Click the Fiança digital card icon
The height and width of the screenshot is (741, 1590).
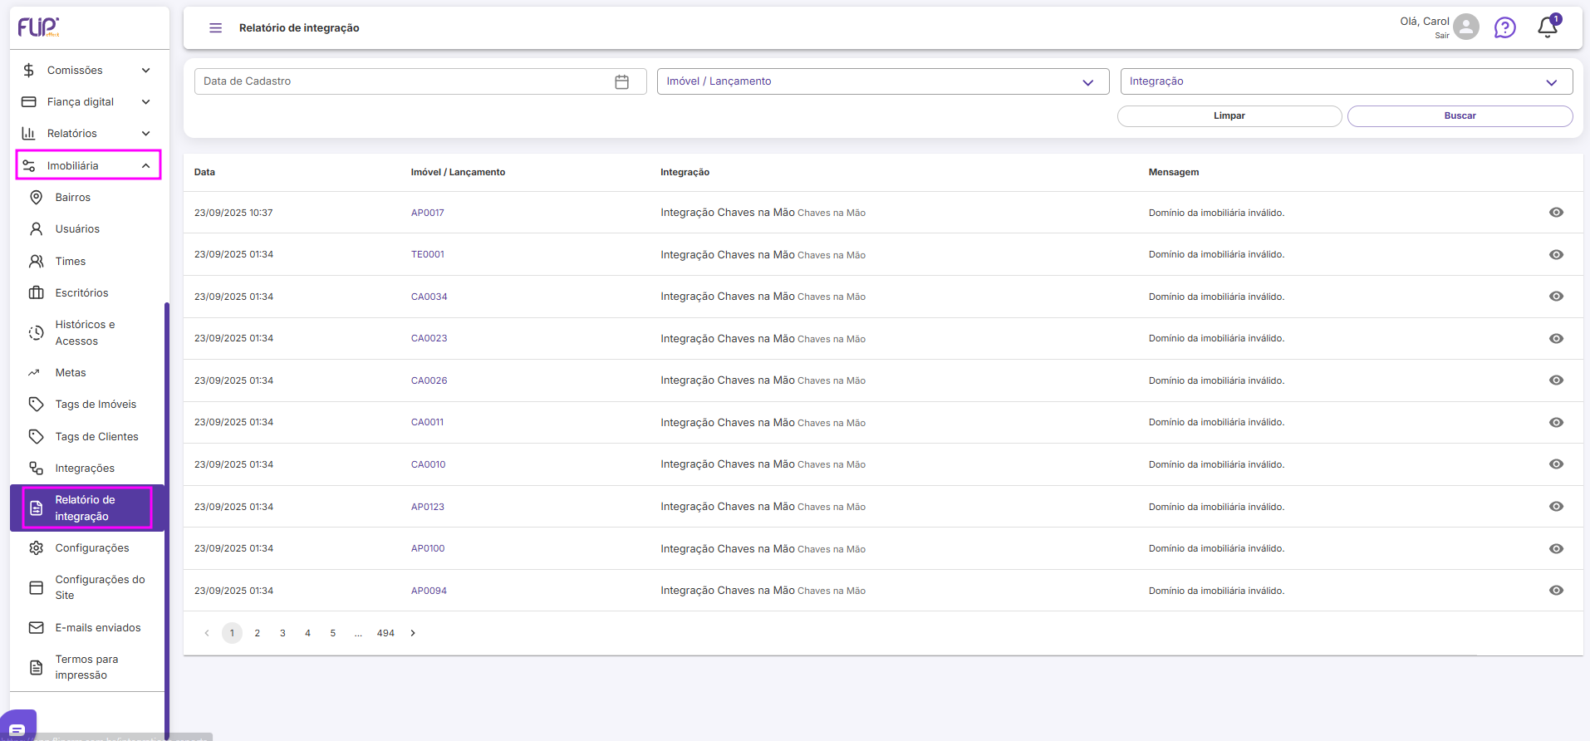(x=29, y=102)
